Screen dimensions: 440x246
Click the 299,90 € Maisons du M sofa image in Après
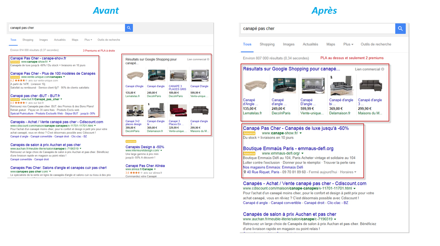click(x=370, y=85)
